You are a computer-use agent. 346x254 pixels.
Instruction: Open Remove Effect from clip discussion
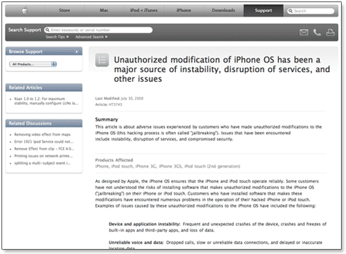click(44, 149)
